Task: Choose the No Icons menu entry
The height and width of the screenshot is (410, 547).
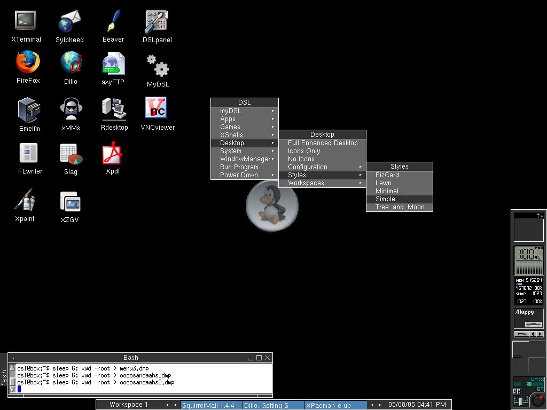Action: [x=322, y=159]
